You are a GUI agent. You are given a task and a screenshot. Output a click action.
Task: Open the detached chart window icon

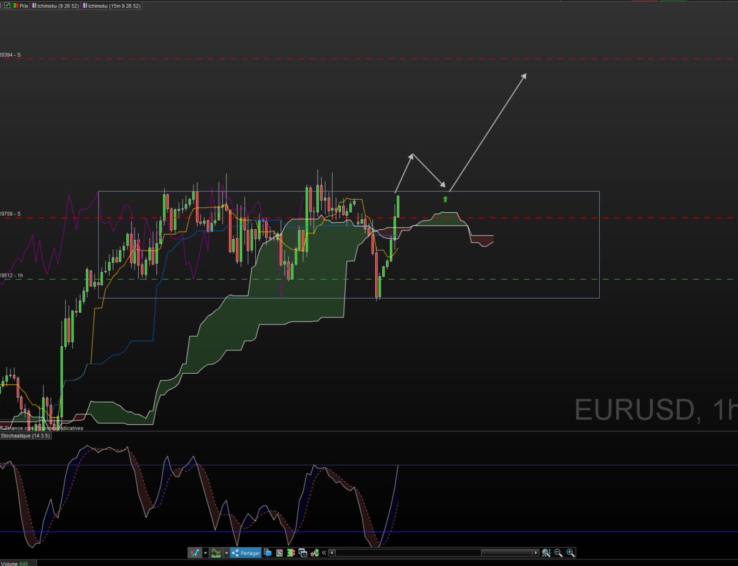(x=303, y=553)
